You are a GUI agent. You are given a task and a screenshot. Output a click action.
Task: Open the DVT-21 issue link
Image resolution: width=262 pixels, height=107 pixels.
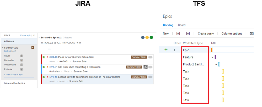[x=54, y=67]
